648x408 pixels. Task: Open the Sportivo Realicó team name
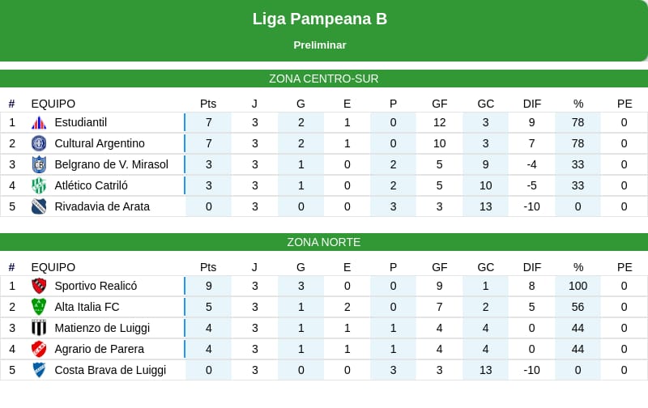click(x=96, y=287)
